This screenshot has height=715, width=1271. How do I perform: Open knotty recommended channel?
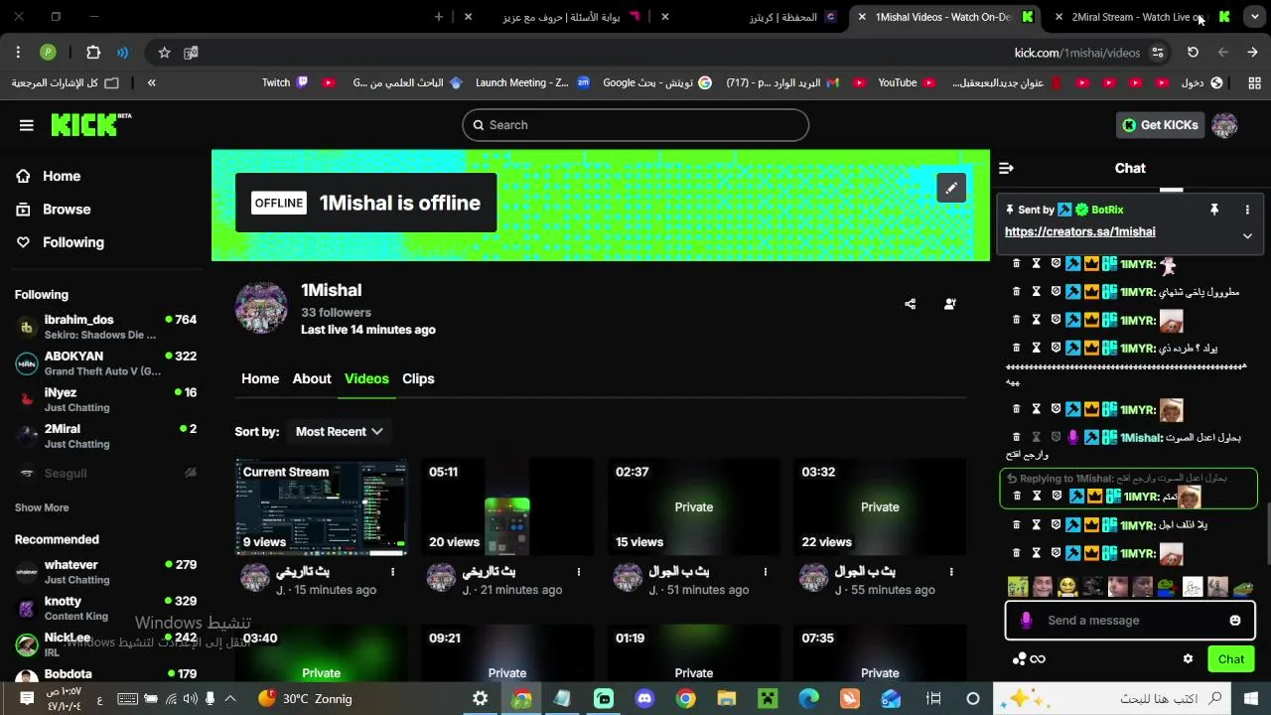click(x=105, y=608)
